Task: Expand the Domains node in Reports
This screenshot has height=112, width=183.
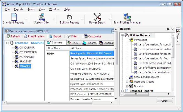Action: [x=127, y=86]
